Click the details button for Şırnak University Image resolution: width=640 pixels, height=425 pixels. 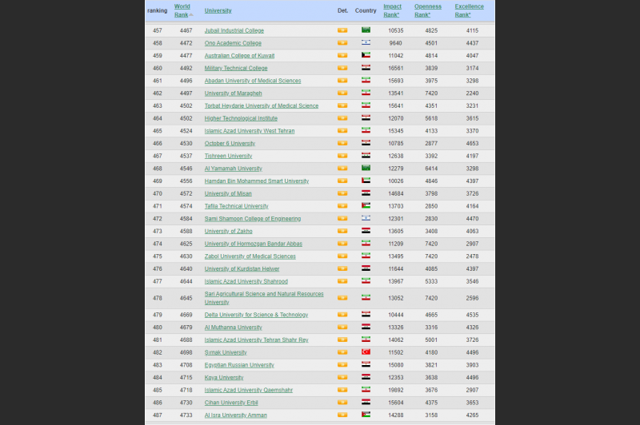(342, 352)
